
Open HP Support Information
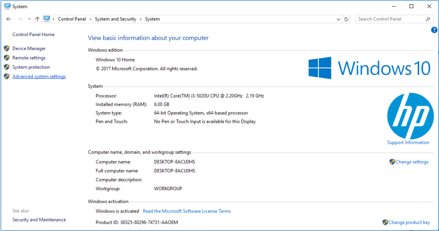pos(408,142)
